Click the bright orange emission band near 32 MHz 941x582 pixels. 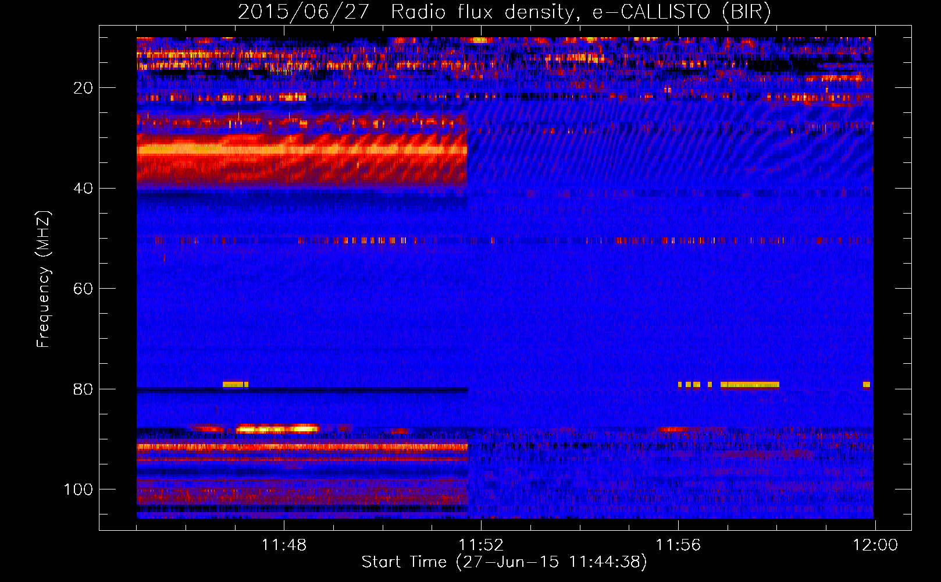pyautogui.click(x=302, y=150)
